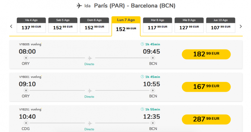Click the clock icon on flight VY8251
Screen dimensions: 251x132
pos(142,109)
